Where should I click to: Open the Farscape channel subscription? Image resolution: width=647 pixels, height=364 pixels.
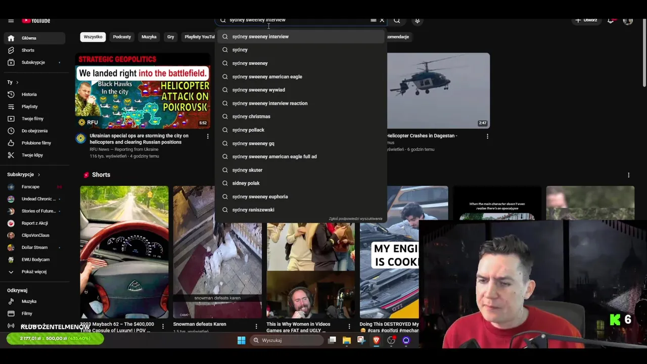click(x=34, y=187)
